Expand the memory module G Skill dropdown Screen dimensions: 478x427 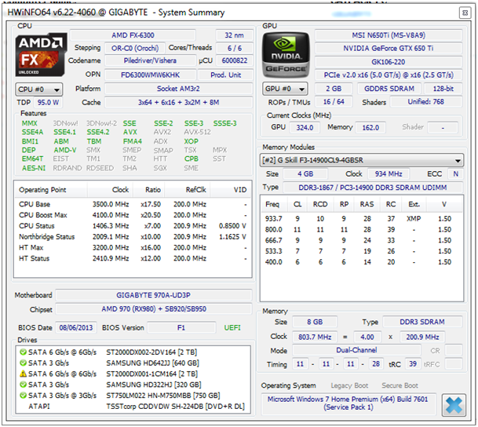362,160
